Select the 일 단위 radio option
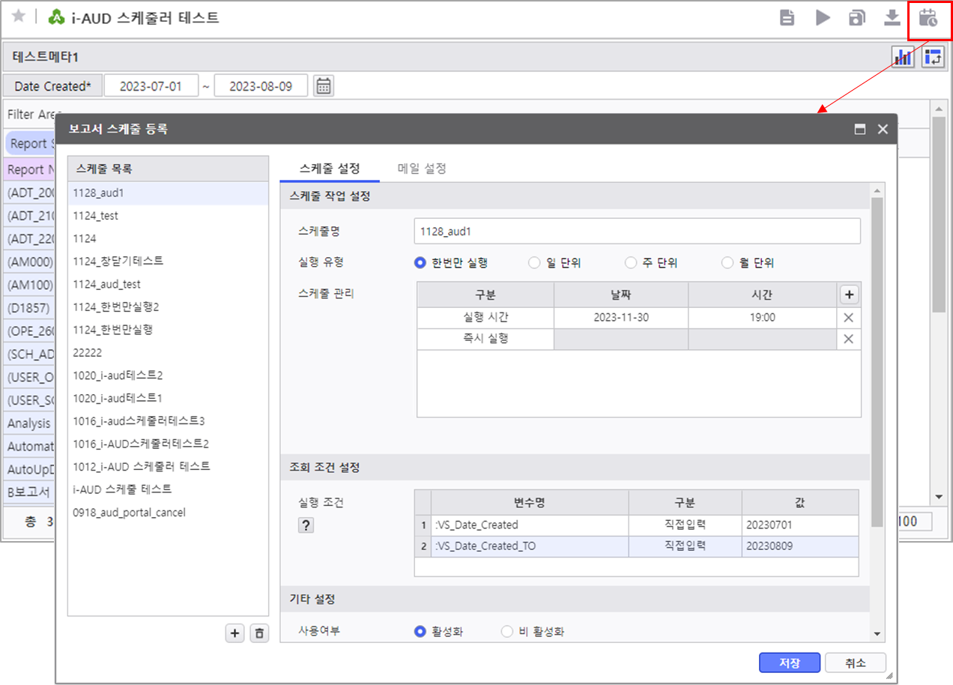Image resolution: width=953 pixels, height=685 pixels. 534,263
